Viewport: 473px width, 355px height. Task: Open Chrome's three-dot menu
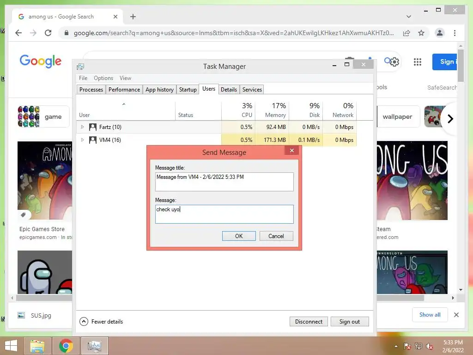coord(455,33)
